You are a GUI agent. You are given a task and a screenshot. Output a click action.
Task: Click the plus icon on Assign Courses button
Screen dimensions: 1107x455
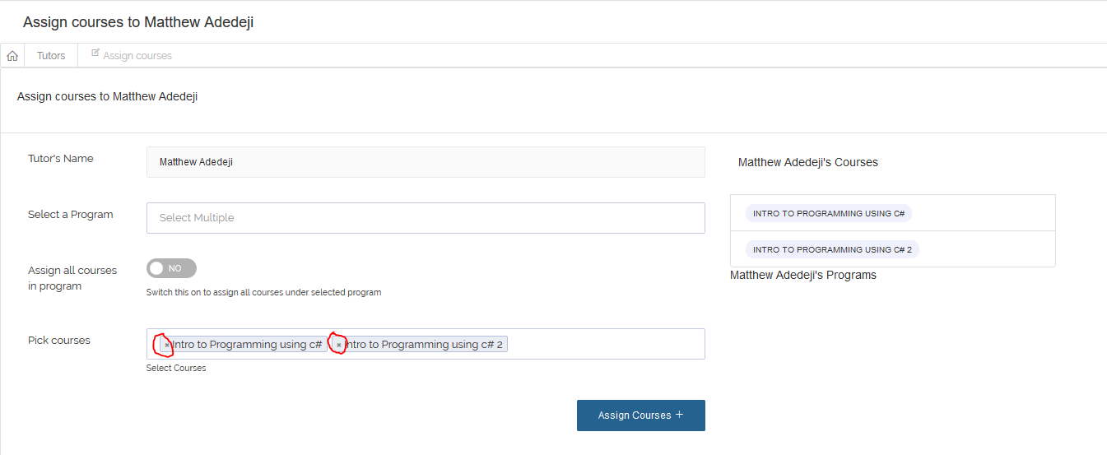[679, 415]
